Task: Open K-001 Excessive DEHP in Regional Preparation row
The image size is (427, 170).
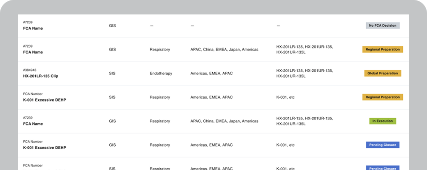Action: click(44, 100)
